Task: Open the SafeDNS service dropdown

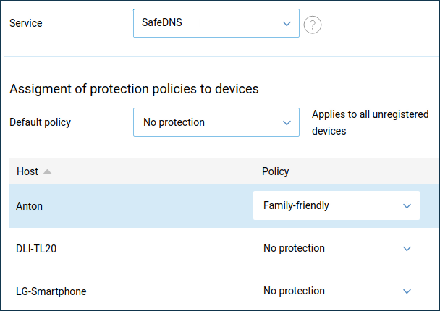Action: pos(216,23)
